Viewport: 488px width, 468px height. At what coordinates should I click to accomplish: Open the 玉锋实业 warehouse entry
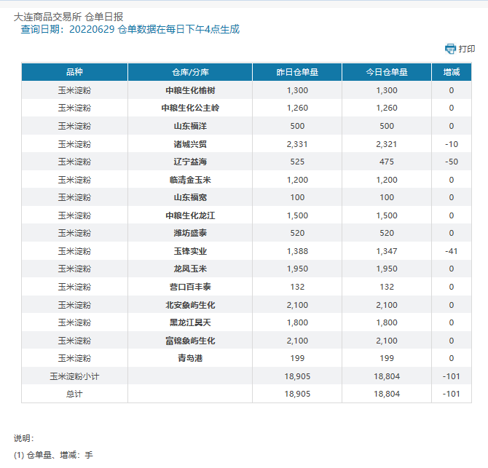pos(190,251)
